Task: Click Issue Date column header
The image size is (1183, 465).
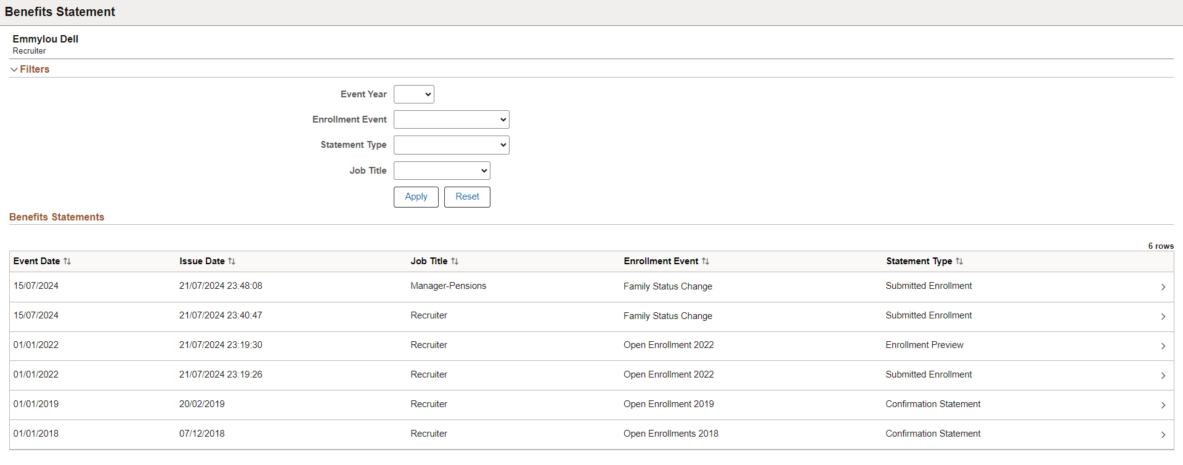Action: pos(202,261)
